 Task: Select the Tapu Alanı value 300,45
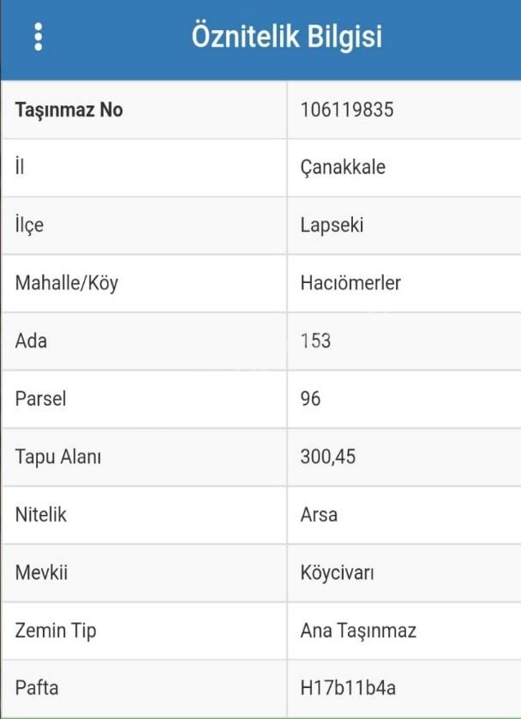(328, 457)
